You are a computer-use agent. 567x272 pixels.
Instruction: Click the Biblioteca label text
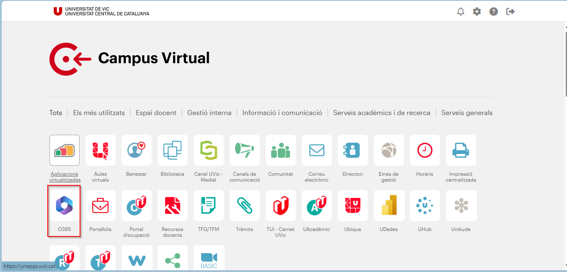pos(173,174)
